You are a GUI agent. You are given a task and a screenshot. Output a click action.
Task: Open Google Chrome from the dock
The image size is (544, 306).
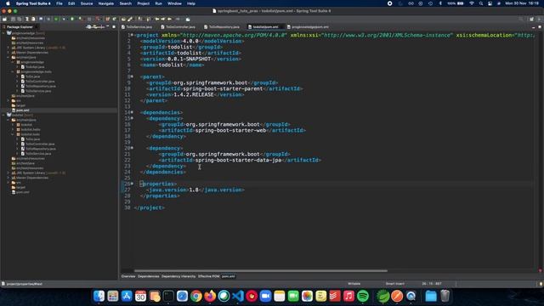196,296
